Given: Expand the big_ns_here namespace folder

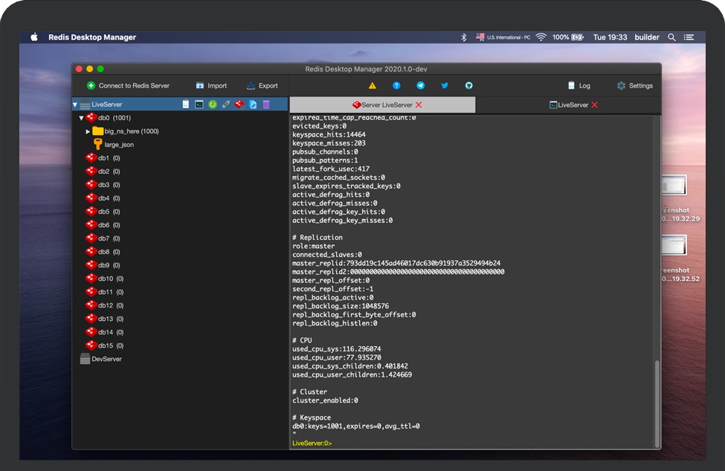Looking at the screenshot, I should (x=88, y=131).
